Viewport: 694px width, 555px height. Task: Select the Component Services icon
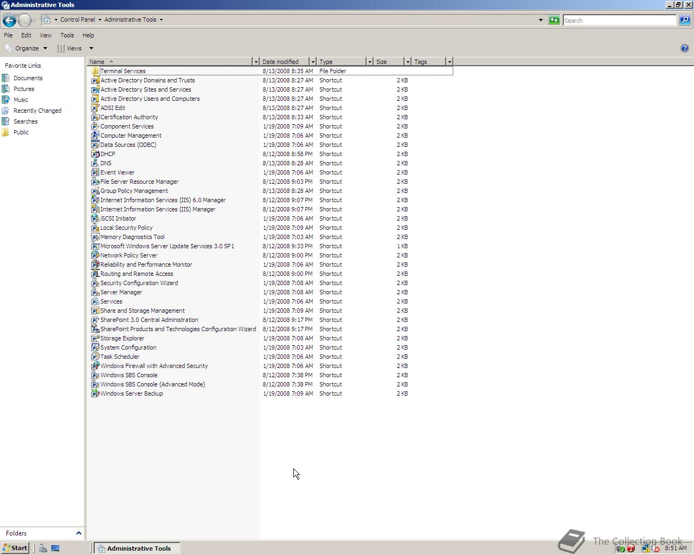click(x=95, y=126)
